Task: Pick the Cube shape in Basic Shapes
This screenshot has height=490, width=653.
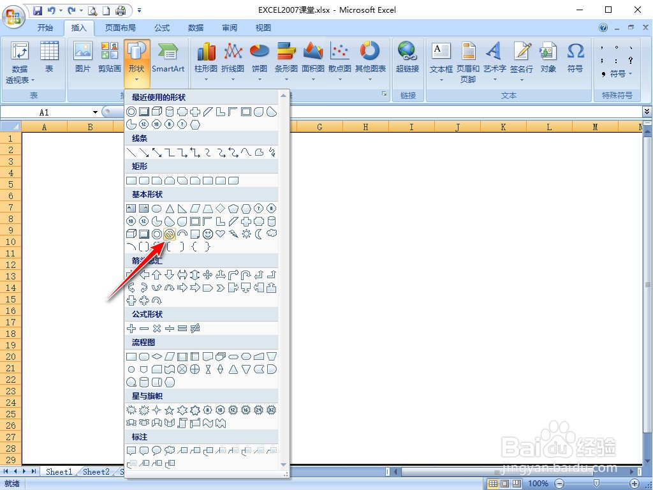Action: 131,234
